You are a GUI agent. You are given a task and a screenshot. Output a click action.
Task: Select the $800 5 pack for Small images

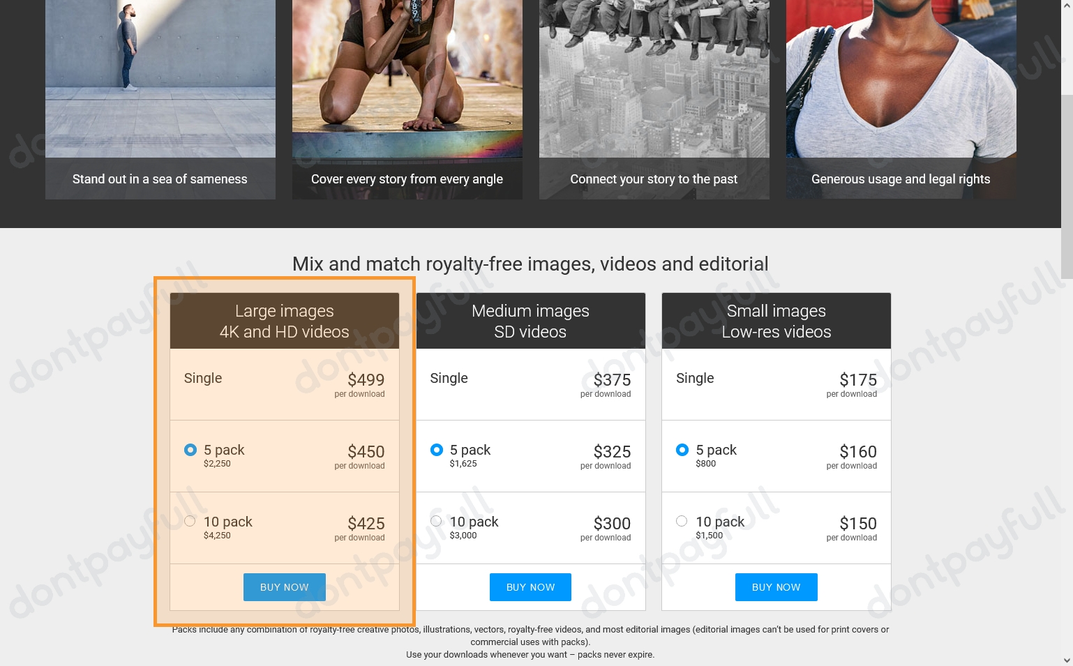click(682, 451)
